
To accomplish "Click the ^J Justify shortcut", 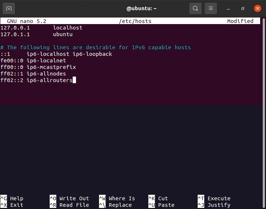I will pyautogui.click(x=214, y=205).
